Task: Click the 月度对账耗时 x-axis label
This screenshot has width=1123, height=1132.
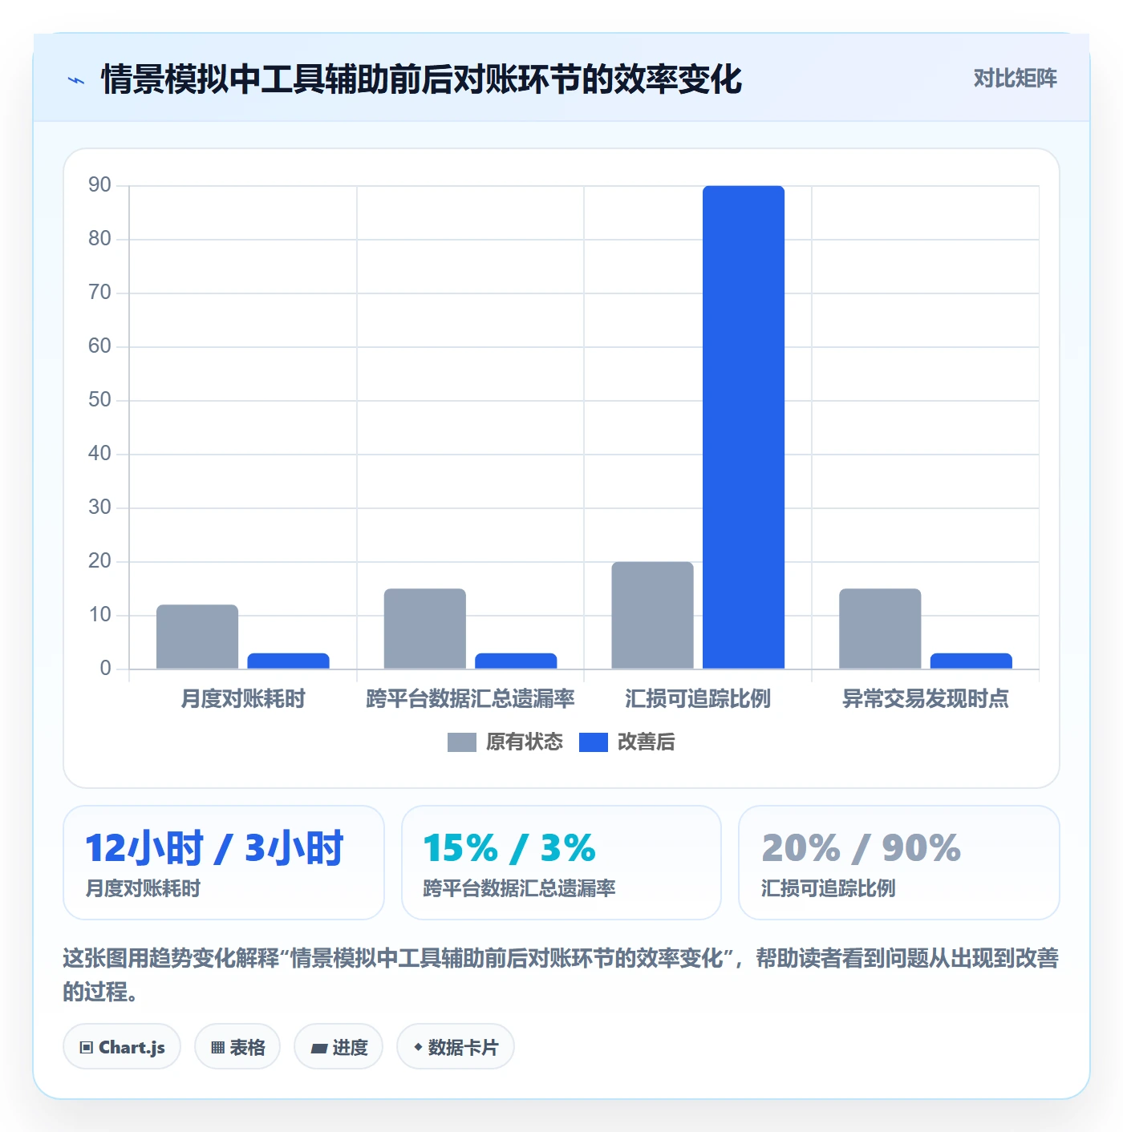Action: point(243,699)
